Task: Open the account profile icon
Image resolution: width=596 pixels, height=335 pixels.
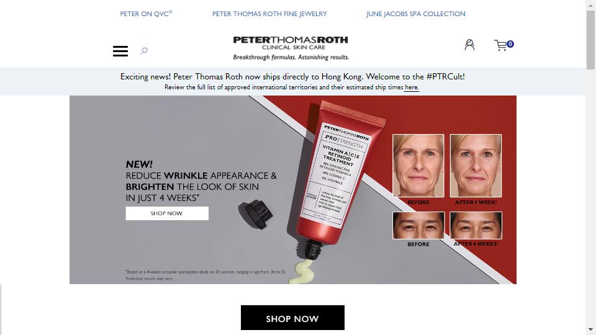Action: tap(469, 45)
